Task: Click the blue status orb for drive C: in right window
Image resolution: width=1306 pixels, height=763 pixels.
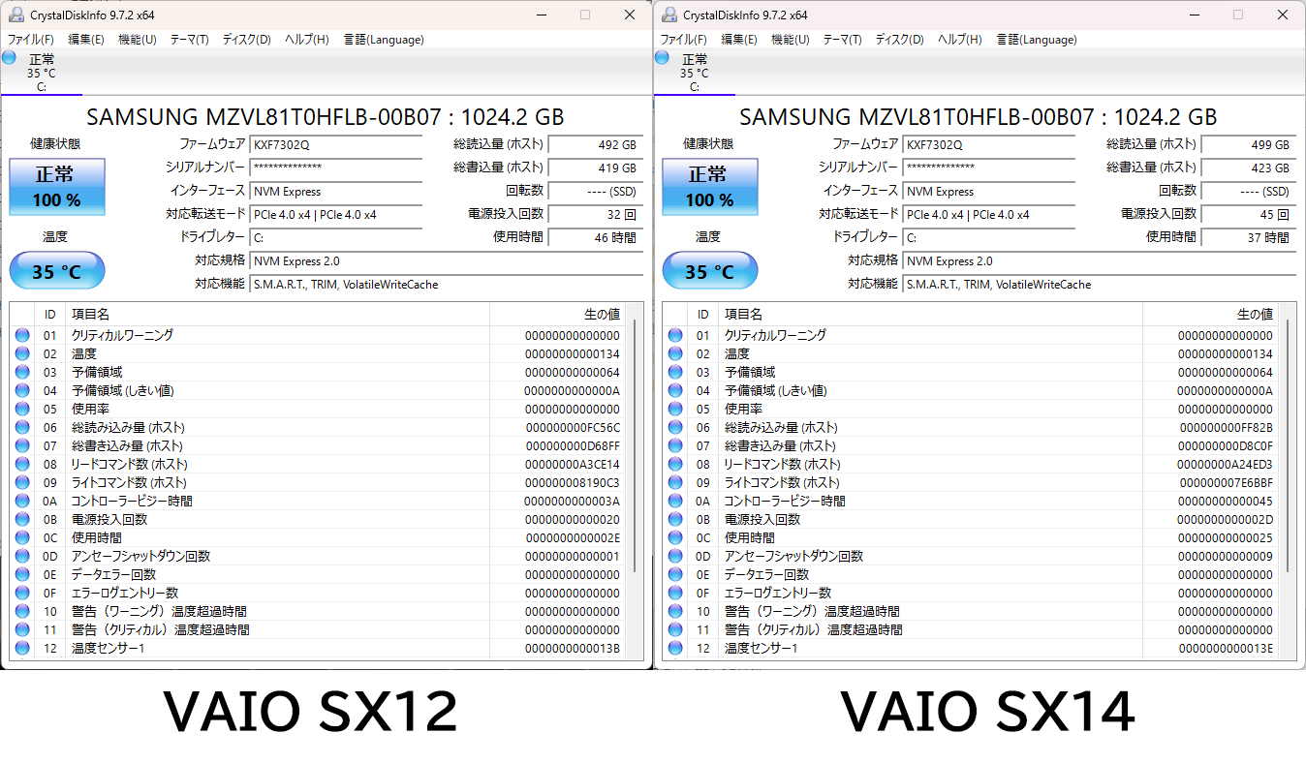Action: [x=662, y=58]
